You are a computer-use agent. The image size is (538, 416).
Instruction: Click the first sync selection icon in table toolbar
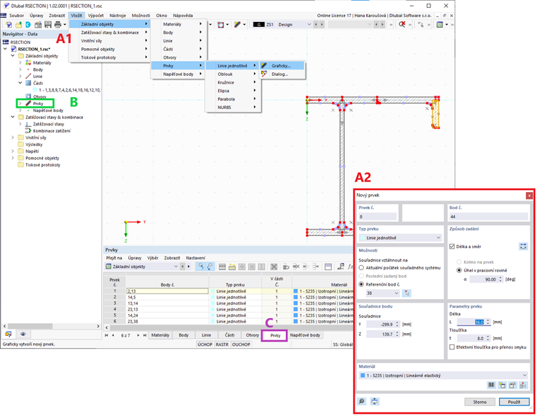200,266
